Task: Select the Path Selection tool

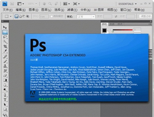Action: (5, 105)
